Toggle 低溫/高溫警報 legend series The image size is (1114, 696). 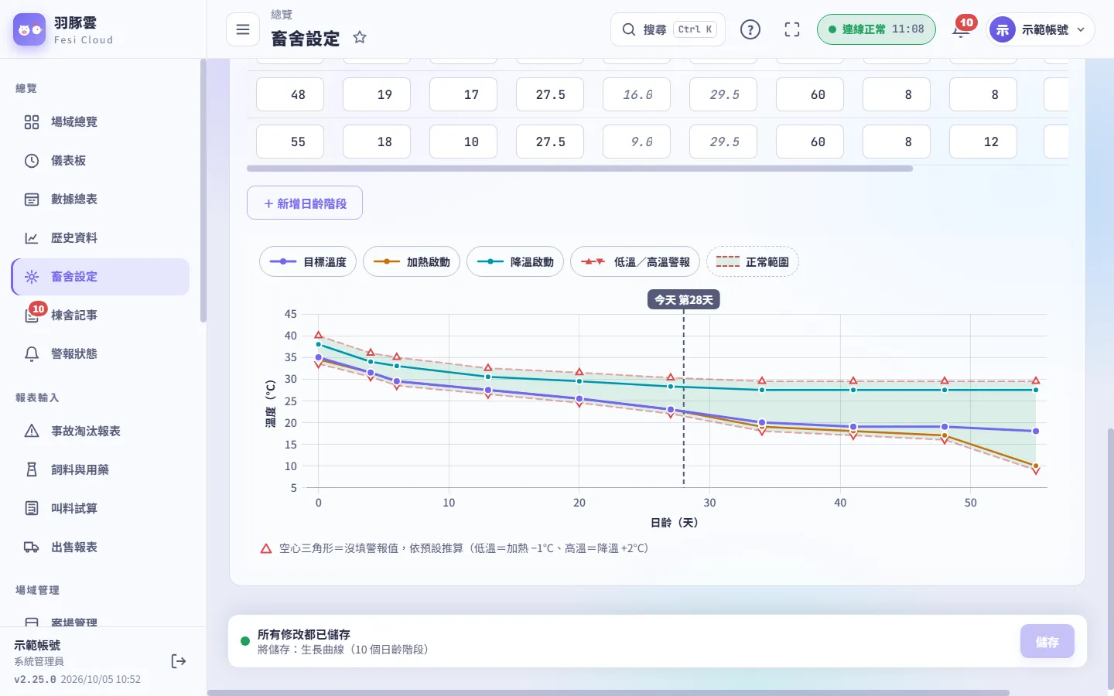coord(635,261)
